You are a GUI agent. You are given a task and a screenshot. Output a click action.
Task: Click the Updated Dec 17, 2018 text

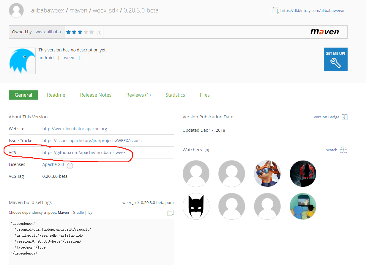tap(204, 130)
